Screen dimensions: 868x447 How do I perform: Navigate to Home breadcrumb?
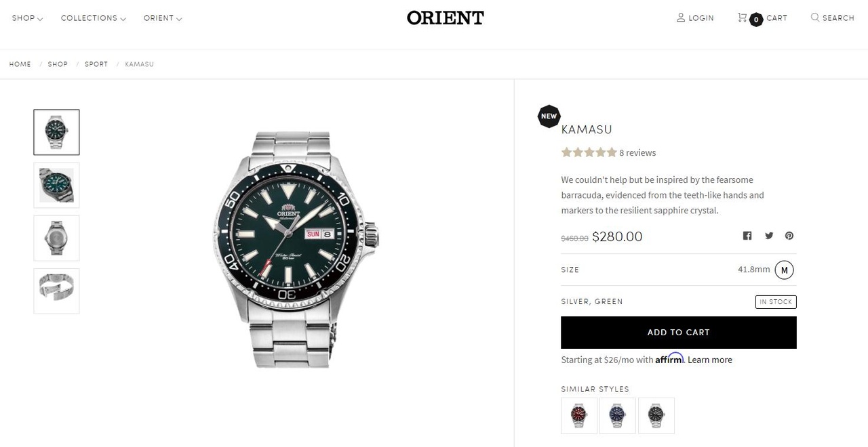point(20,64)
